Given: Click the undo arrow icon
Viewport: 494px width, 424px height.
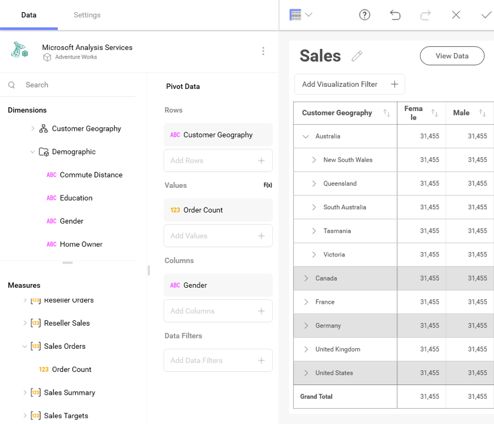Looking at the screenshot, I should [x=395, y=15].
